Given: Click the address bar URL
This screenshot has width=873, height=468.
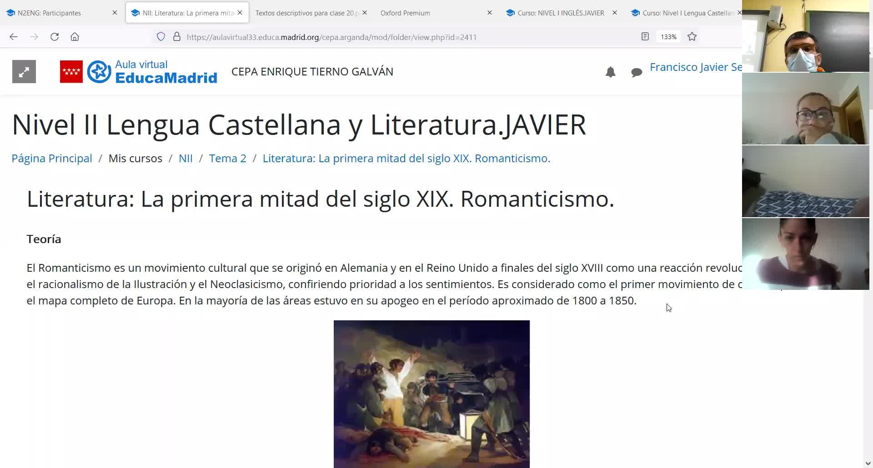Looking at the screenshot, I should pyautogui.click(x=331, y=37).
